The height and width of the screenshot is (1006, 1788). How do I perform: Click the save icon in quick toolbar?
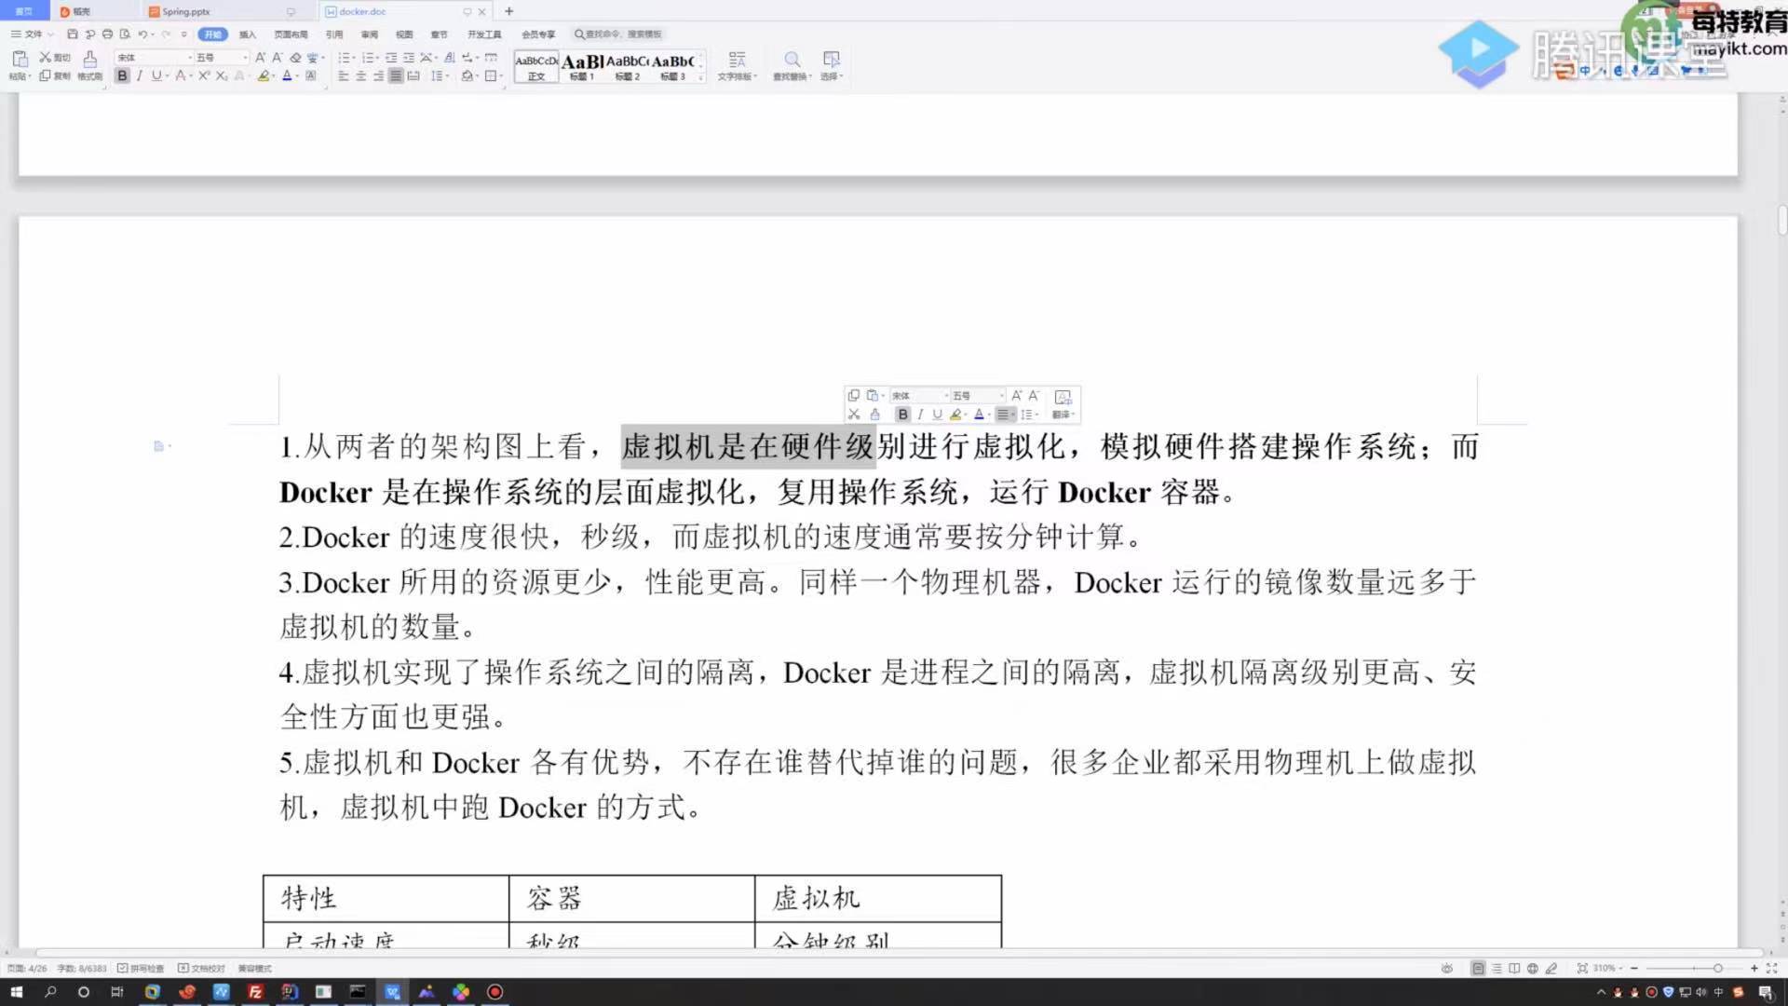(x=73, y=34)
